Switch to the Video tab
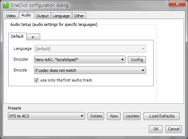This screenshot has width=188, height=139. point(11,16)
